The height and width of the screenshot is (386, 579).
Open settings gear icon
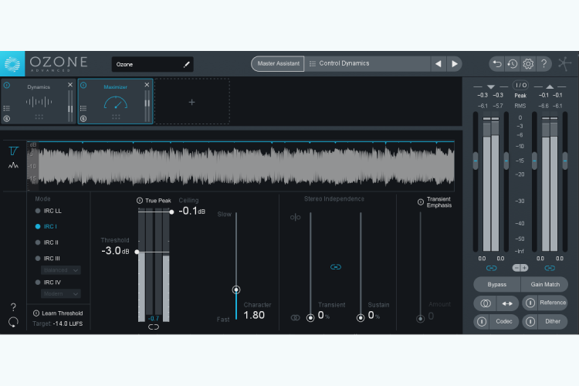[528, 64]
